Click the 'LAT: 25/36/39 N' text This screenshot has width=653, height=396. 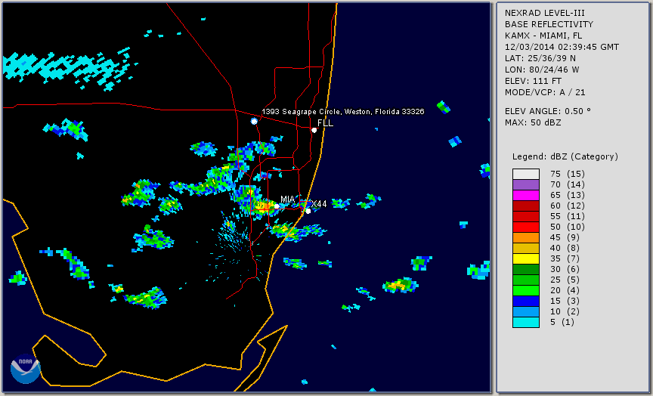(540, 58)
